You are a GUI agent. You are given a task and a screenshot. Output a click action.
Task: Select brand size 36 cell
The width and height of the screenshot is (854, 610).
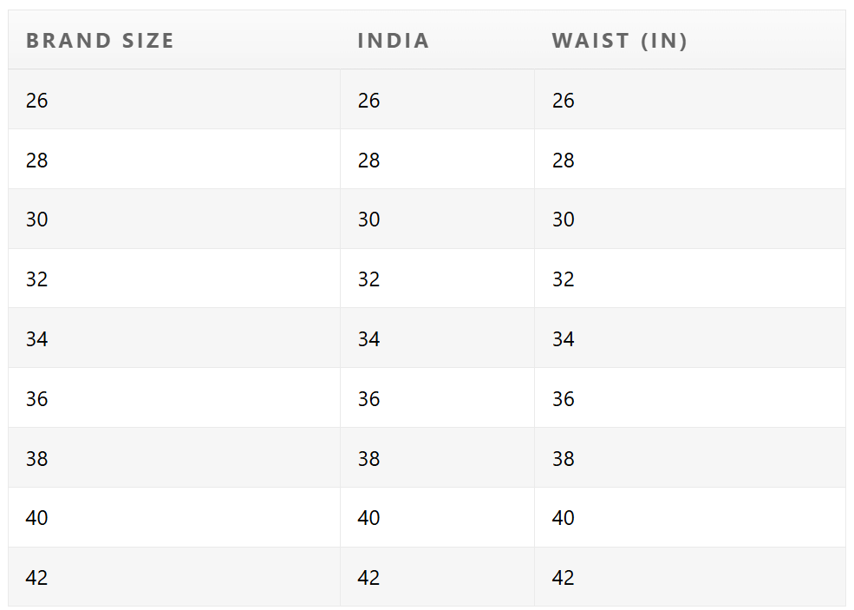pos(174,398)
